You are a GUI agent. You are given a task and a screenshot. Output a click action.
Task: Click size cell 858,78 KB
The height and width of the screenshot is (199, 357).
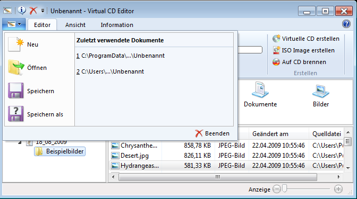[x=198, y=146]
